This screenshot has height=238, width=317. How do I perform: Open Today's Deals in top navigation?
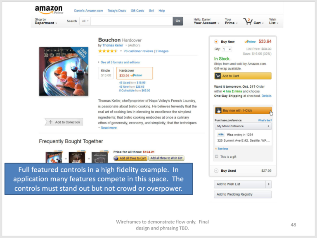click(x=117, y=11)
